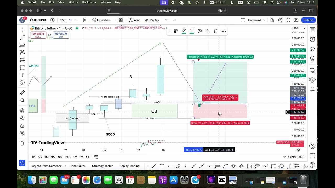Select the geometric shapes tool
335x188 pixels.
[22, 68]
